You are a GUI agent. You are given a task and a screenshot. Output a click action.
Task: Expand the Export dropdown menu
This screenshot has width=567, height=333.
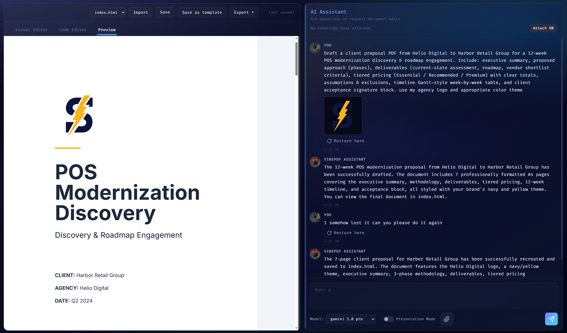pyautogui.click(x=244, y=12)
